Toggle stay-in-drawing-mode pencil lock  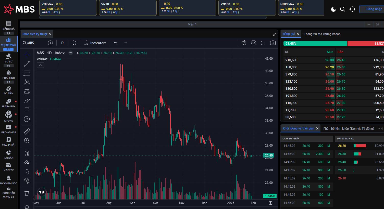[27, 162]
